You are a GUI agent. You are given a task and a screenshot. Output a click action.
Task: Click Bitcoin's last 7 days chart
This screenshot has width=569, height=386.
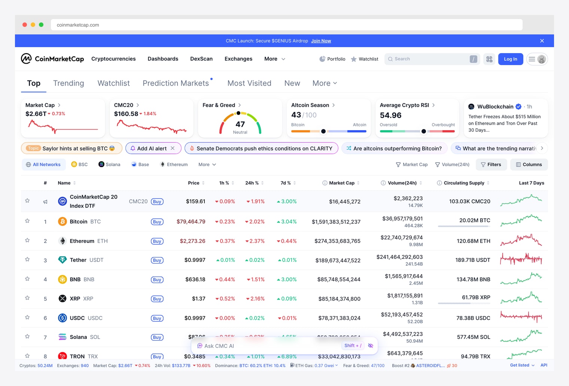pyautogui.click(x=521, y=221)
